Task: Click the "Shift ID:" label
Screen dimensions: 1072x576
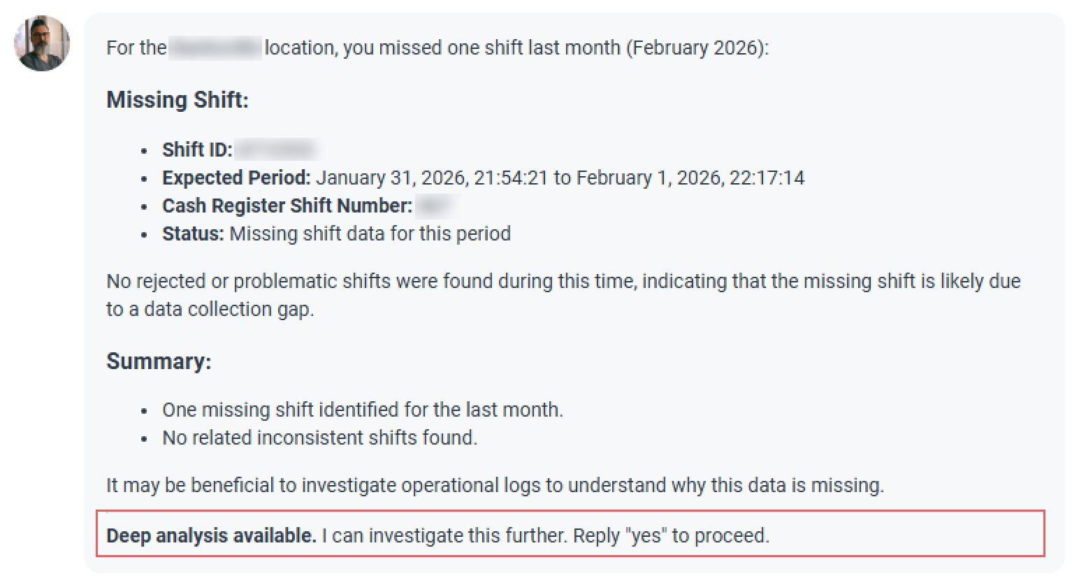Action: (197, 150)
